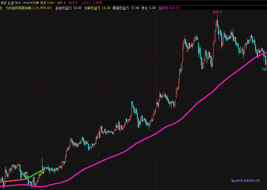This screenshot has width=267, height=190.
Task: Click the yellow down-arrow sell signal marker
Action: (26, 173)
